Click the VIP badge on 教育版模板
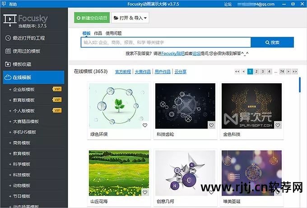Screen dimensions: 307x208 pyautogui.click(x=57, y=100)
